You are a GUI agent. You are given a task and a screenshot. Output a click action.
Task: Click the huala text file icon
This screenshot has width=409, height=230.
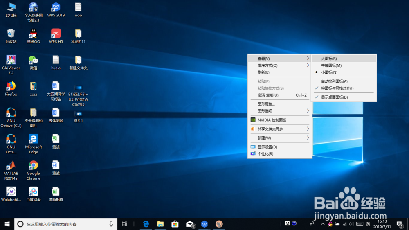click(56, 63)
